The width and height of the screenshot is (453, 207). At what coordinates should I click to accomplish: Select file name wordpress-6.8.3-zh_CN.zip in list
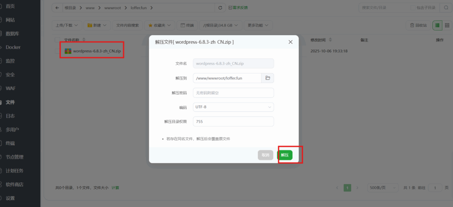97,51
